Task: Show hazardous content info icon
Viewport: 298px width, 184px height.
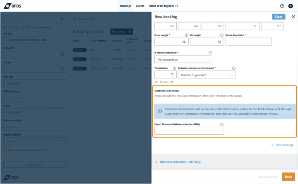Action: pyautogui.click(x=210, y=53)
